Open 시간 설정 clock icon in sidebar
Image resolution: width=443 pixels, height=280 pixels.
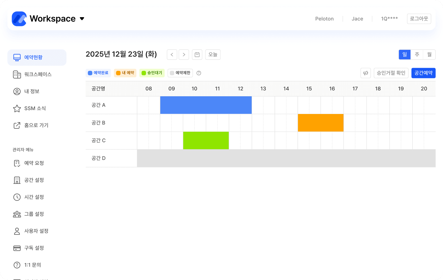pyautogui.click(x=17, y=197)
